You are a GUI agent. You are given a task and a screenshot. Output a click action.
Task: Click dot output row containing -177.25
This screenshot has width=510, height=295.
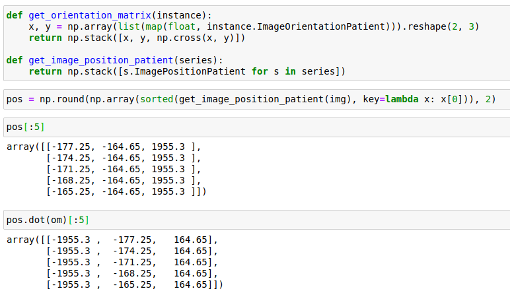pos(112,240)
